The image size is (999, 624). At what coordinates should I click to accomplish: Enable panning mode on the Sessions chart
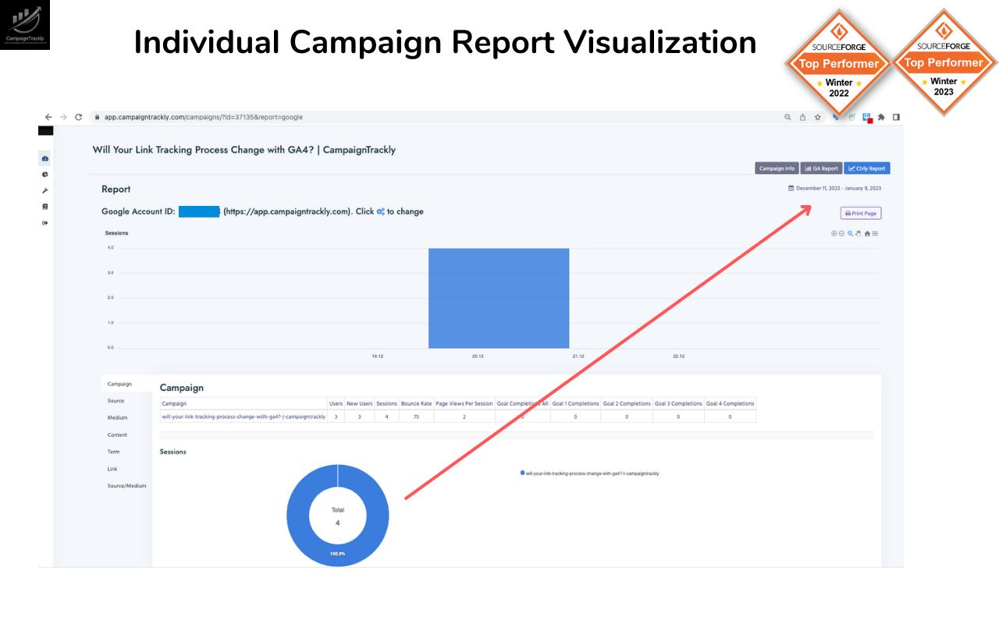pyautogui.click(x=858, y=233)
